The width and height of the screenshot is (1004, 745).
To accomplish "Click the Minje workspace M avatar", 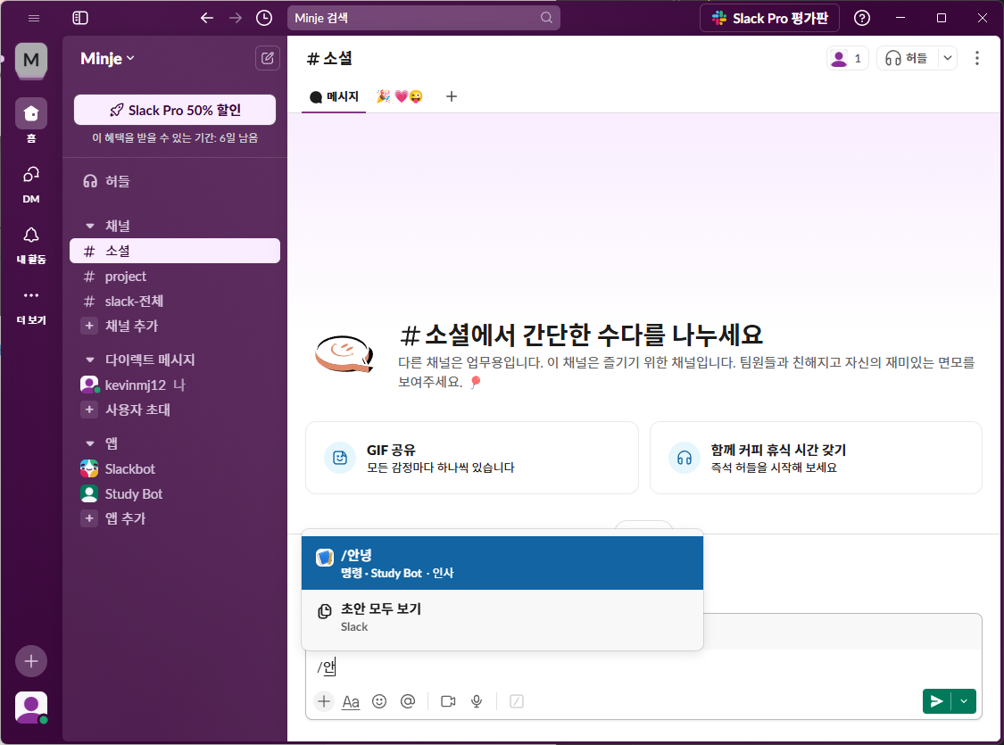I will tap(30, 60).
